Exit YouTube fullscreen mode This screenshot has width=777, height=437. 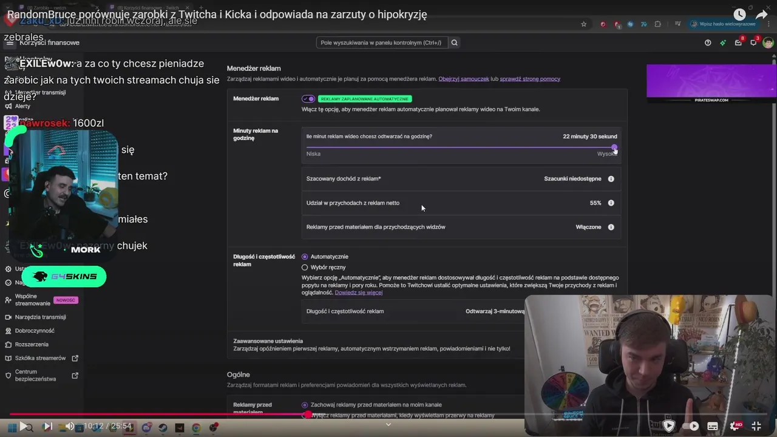tap(756, 426)
